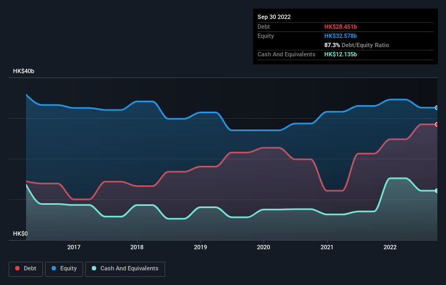Click the 2020 x-axis label
Image resolution: width=446 pixels, height=285 pixels.
tap(263, 247)
